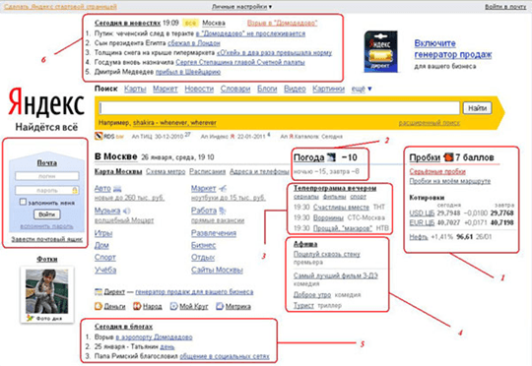Click the Найти search button
The image size is (532, 366).
(478, 108)
